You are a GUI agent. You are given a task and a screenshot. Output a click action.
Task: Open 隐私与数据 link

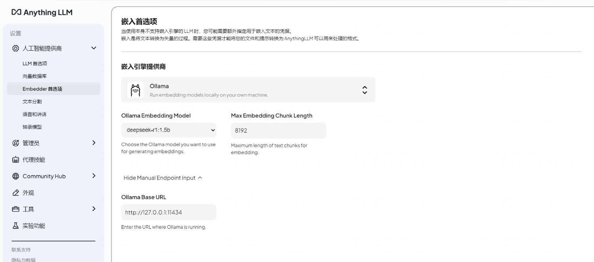point(23,260)
